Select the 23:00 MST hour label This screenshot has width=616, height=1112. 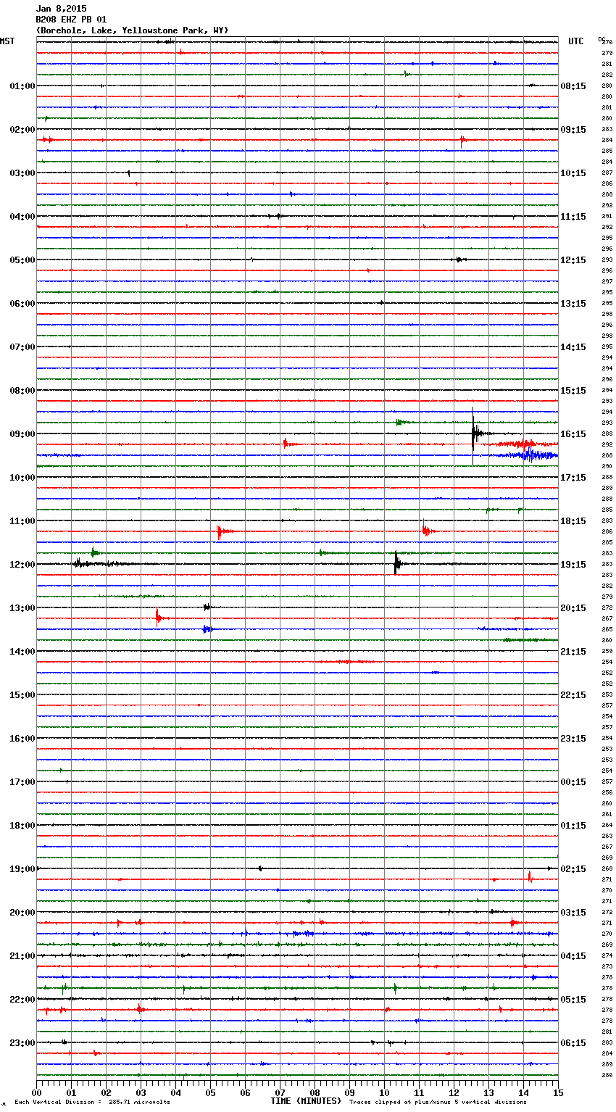[x=22, y=1043]
